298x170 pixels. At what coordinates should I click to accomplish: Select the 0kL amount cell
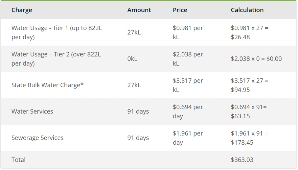click(132, 59)
